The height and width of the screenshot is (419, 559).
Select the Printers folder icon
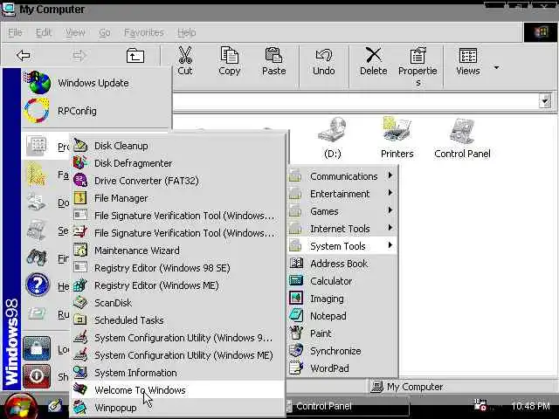pyautogui.click(x=397, y=129)
